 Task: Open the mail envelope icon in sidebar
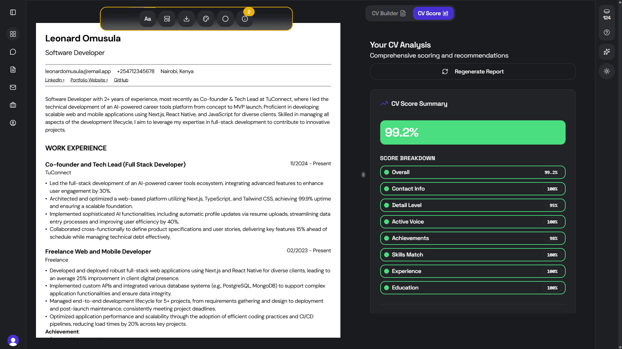click(x=13, y=87)
